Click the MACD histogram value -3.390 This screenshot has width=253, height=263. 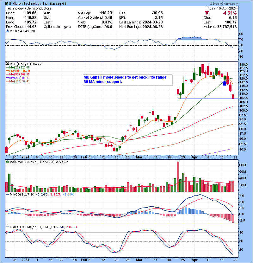click(69, 194)
